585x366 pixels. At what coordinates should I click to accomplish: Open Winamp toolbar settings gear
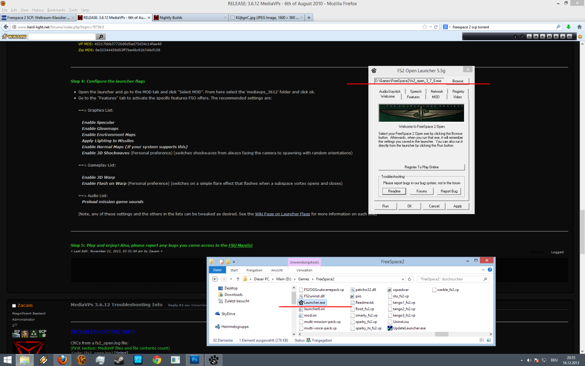pyautogui.click(x=580, y=37)
